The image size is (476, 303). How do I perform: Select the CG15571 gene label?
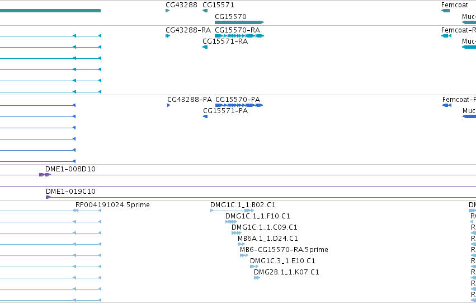[218, 5]
